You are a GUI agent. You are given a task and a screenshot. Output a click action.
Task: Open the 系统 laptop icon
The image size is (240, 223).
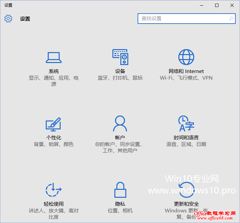(54, 57)
